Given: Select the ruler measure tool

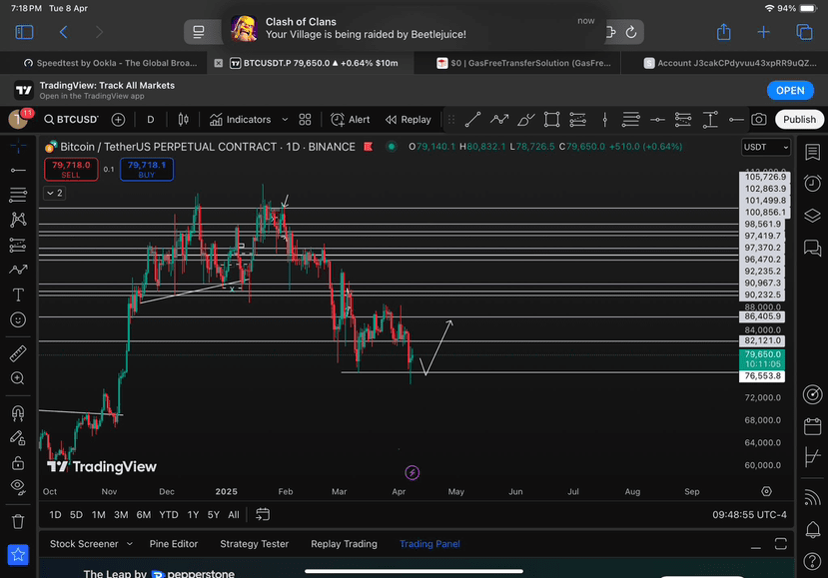Looking at the screenshot, I should click(18, 353).
